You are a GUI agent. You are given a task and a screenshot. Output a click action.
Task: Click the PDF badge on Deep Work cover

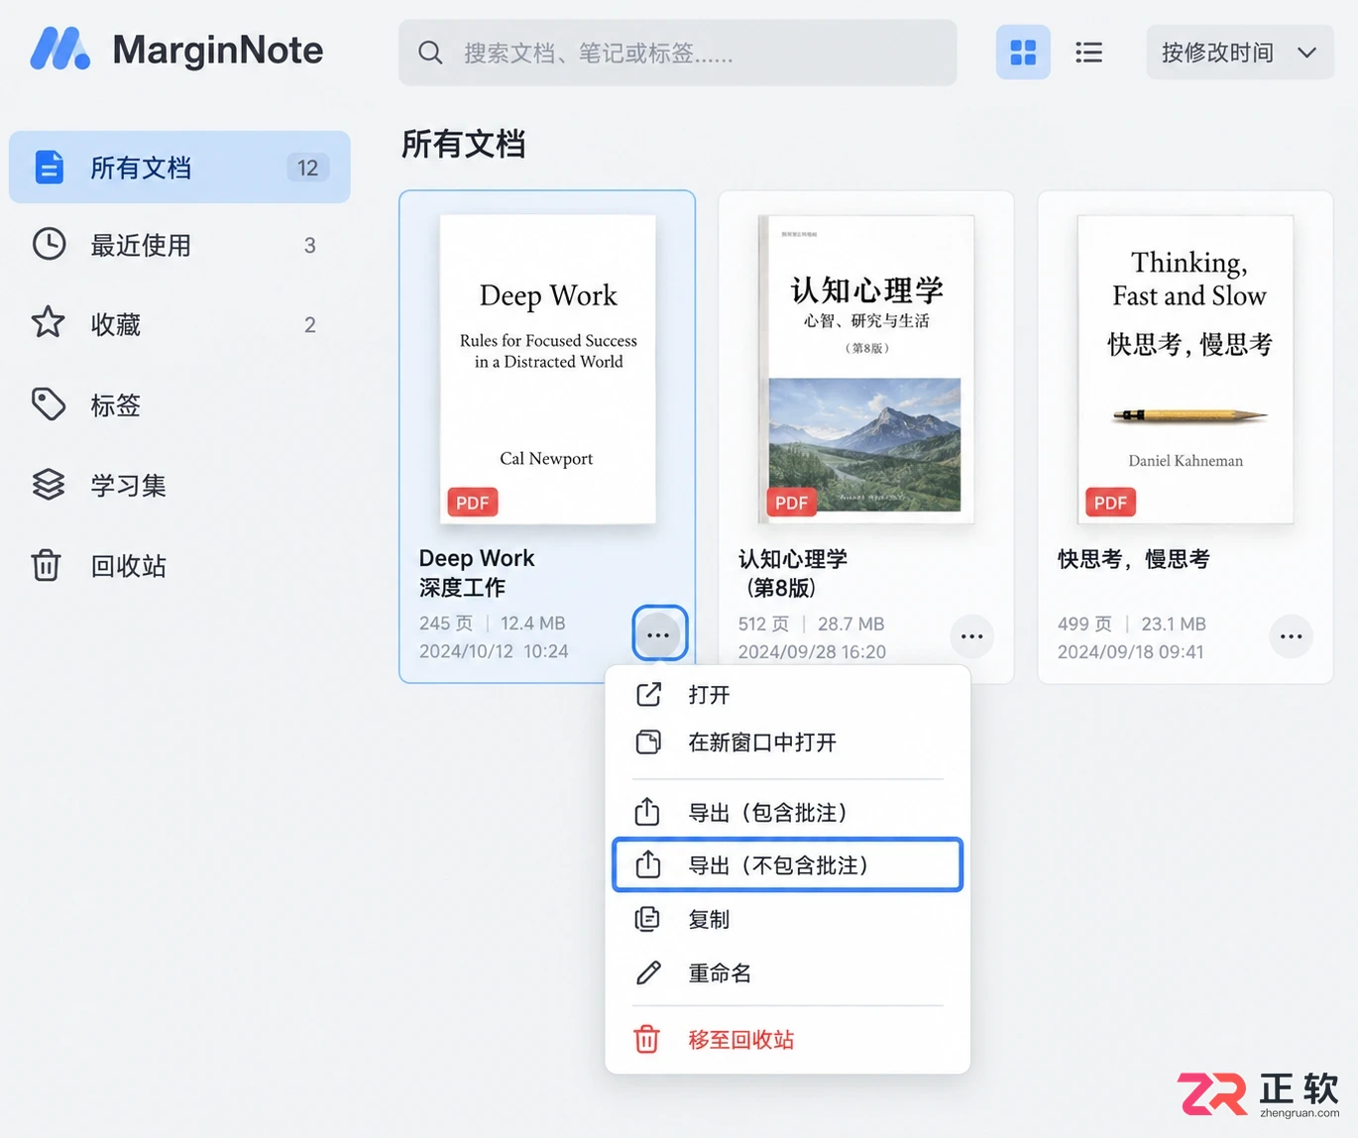click(473, 503)
